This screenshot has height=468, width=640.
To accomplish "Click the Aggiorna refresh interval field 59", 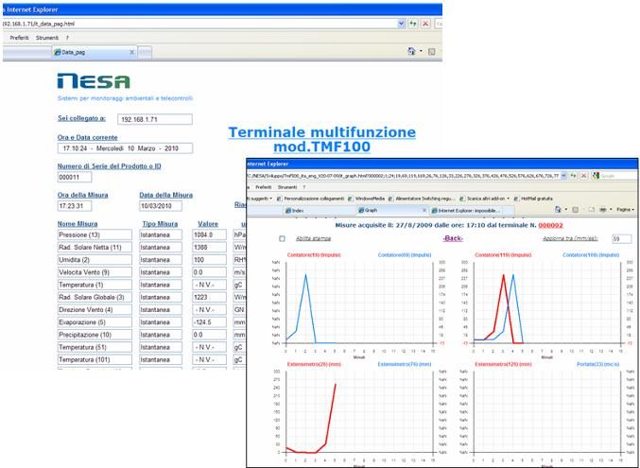I will pyautogui.click(x=622, y=239).
